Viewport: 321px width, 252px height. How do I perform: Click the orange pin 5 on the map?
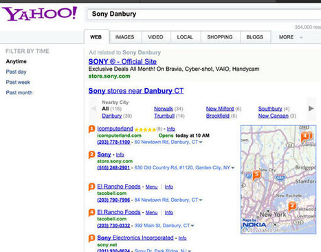(x=256, y=176)
